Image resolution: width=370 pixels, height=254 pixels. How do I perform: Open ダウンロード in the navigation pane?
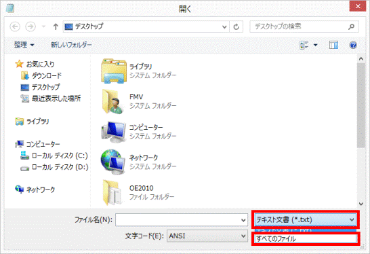pos(47,75)
